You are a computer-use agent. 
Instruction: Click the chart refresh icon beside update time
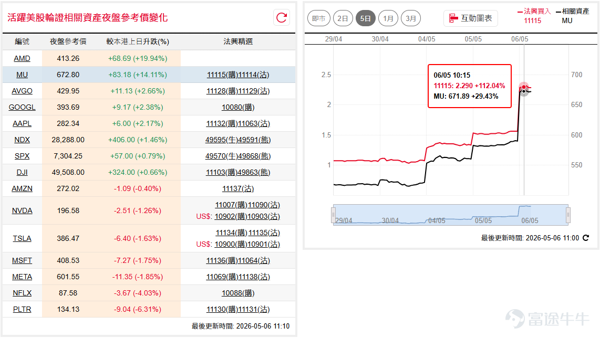click(x=586, y=238)
